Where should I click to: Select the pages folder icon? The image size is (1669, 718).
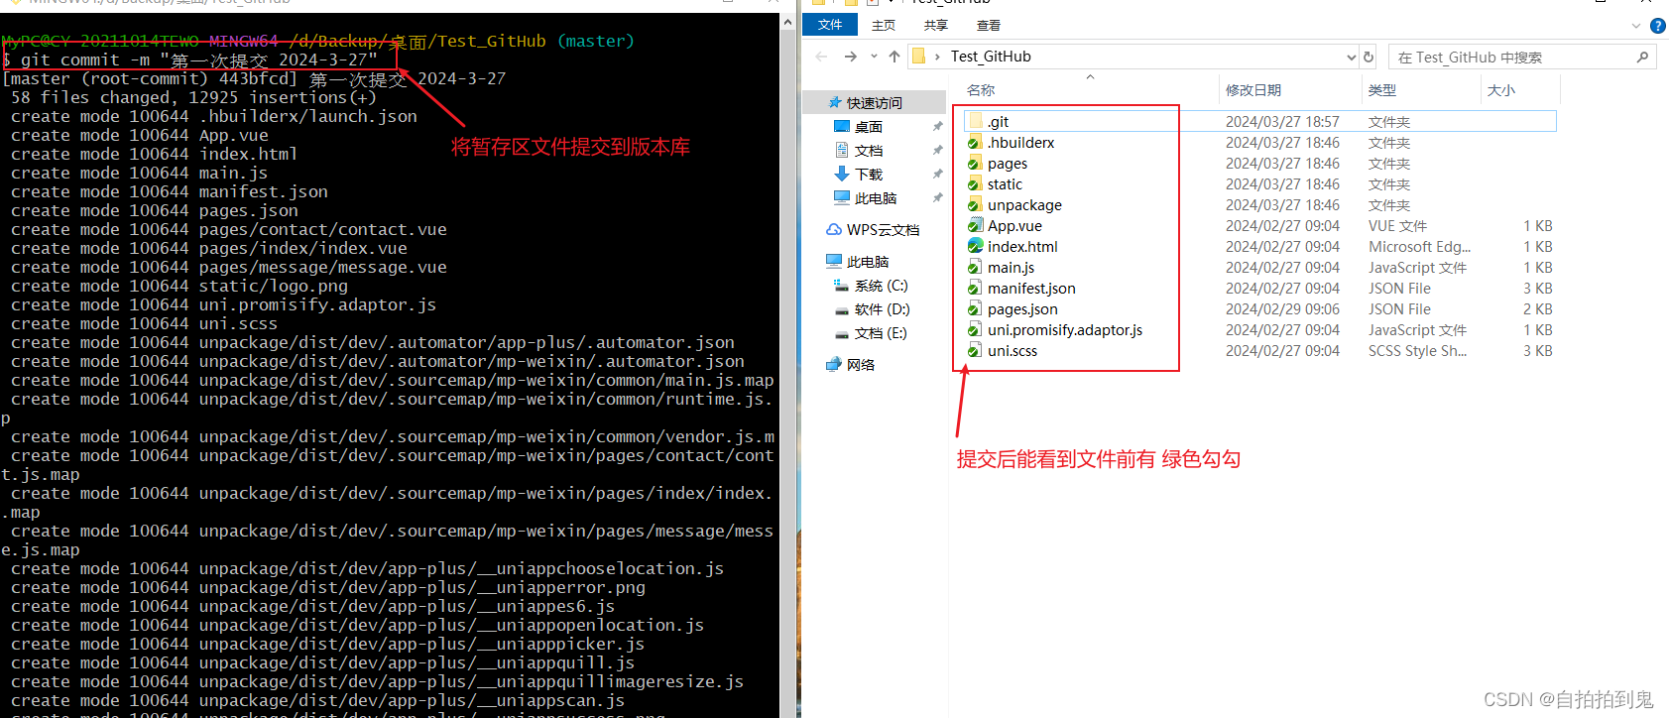click(x=975, y=163)
